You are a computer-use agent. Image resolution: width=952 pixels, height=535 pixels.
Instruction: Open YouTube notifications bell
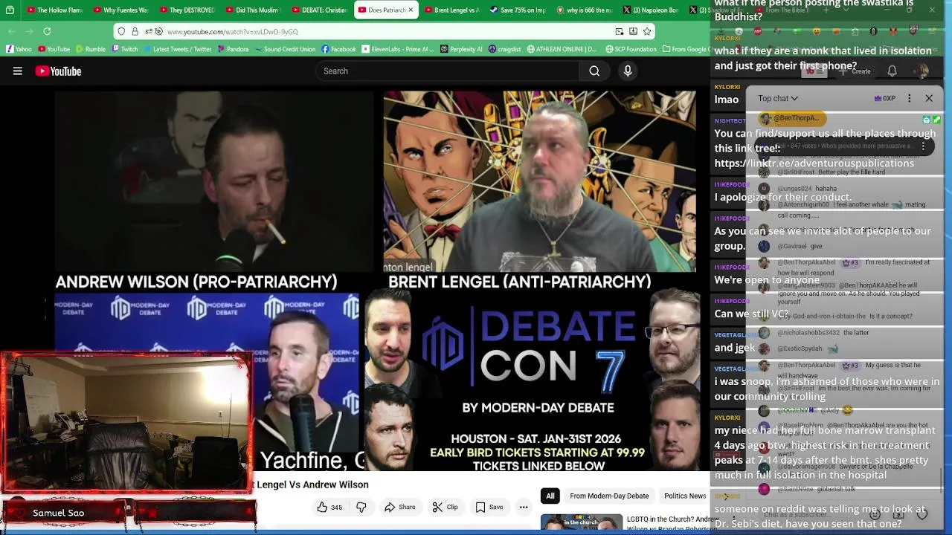click(x=892, y=71)
